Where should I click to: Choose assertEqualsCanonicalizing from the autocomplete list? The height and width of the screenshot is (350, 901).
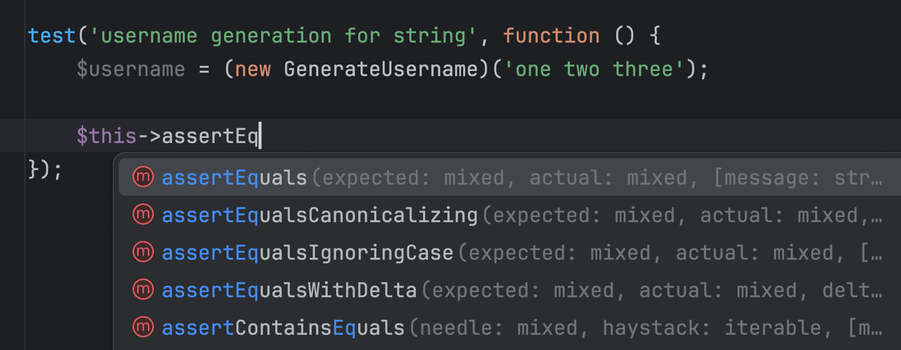(319, 216)
